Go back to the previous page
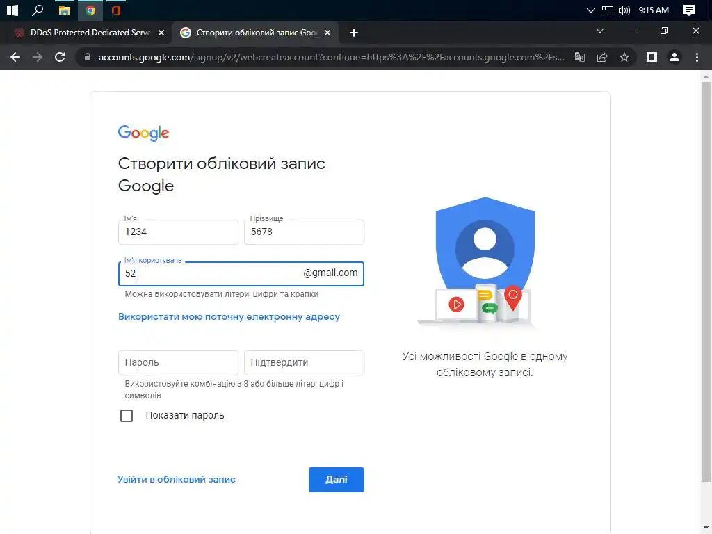Image resolution: width=712 pixels, height=534 pixels. point(15,57)
